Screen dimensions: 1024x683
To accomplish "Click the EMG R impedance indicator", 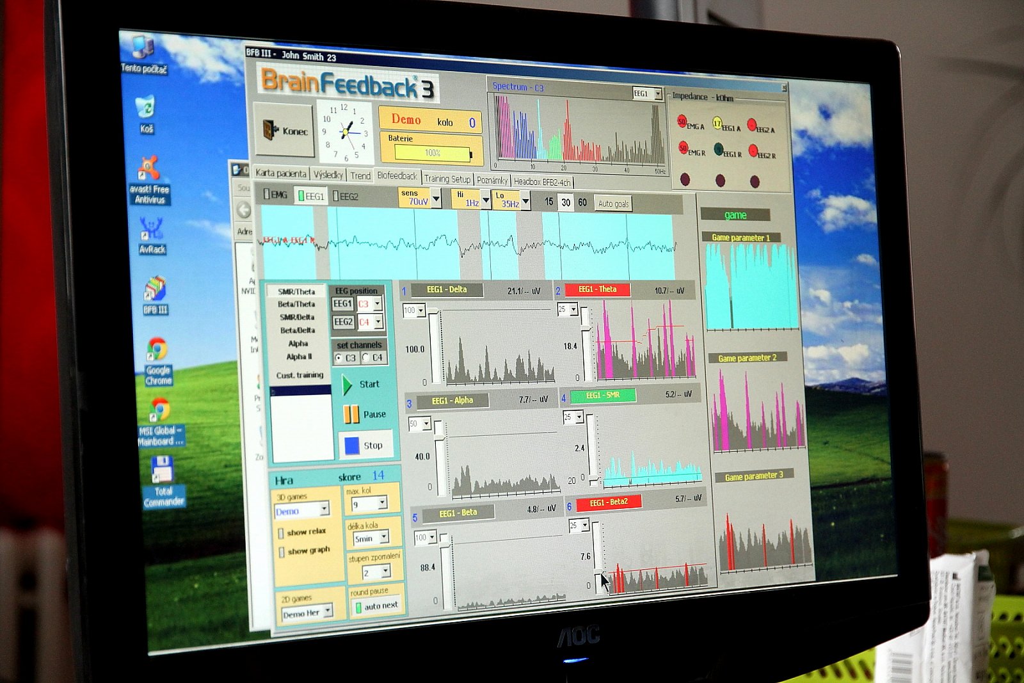I will 683,148.
